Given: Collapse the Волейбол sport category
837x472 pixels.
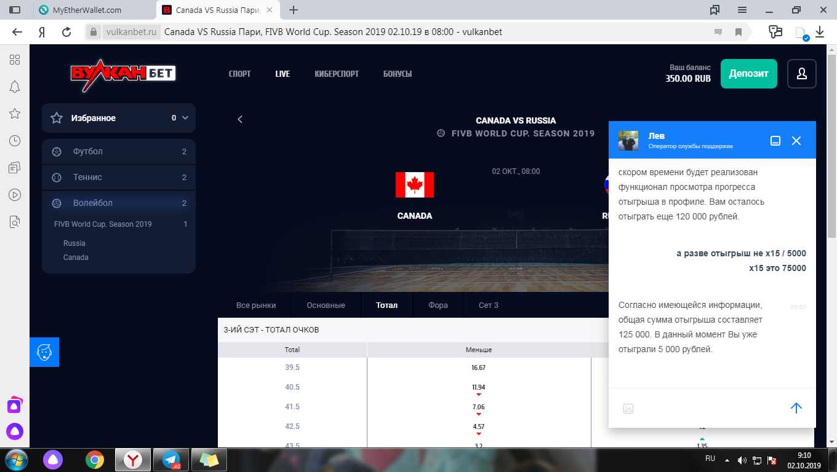Looking at the screenshot, I should coord(119,203).
